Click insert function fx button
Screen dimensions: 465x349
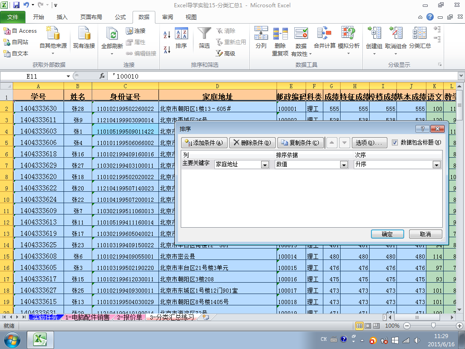coord(102,76)
